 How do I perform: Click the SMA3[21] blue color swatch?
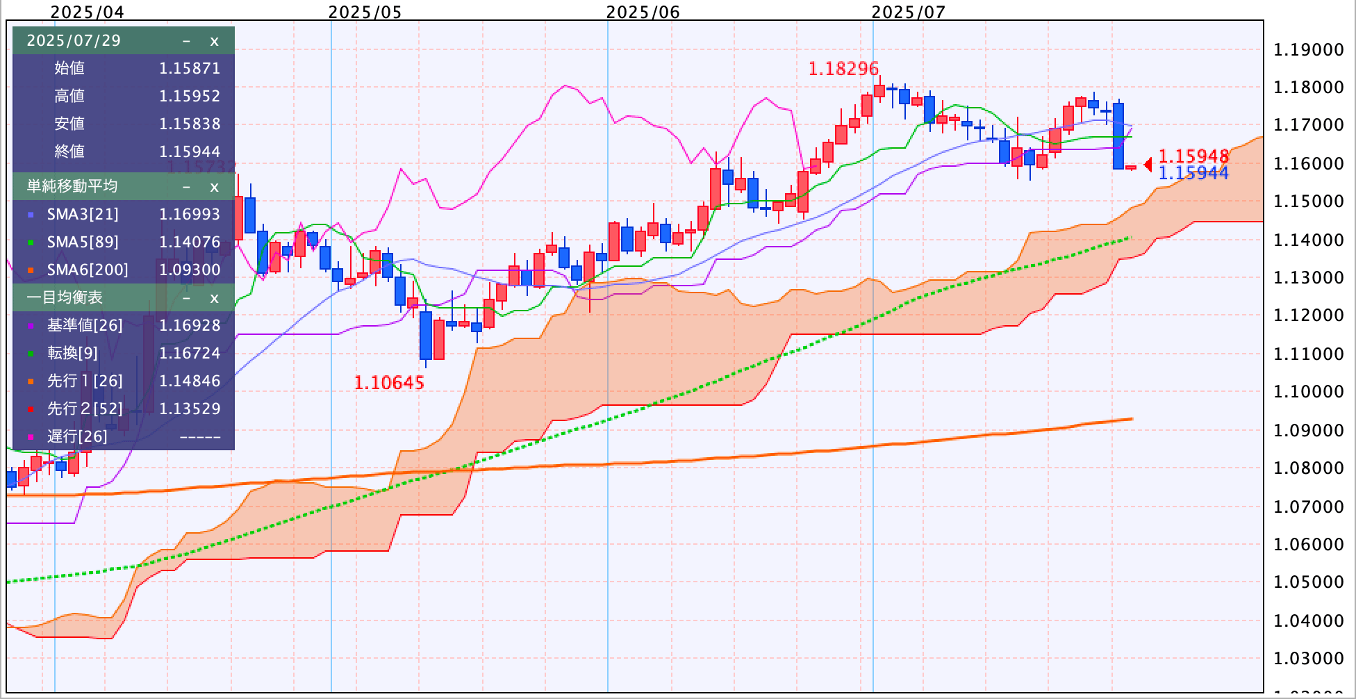coord(31,215)
